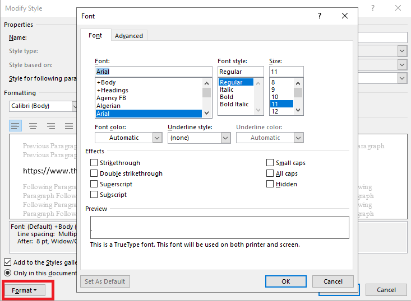Image resolution: width=411 pixels, height=301 pixels.
Task: Select the Only in this document radio button
Action: (8, 273)
